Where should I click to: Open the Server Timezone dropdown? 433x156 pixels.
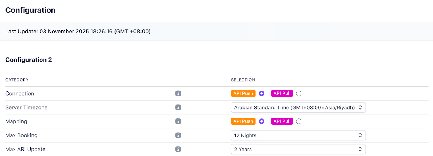(x=298, y=107)
